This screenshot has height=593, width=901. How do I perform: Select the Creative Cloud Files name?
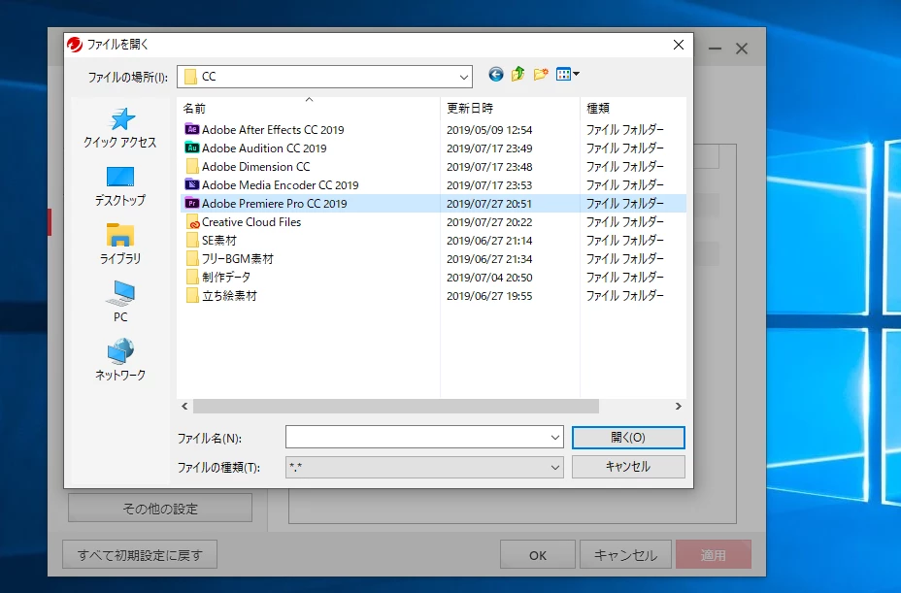click(x=251, y=222)
